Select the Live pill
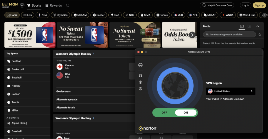The height and width of the screenshot is (139, 268). [28, 15]
